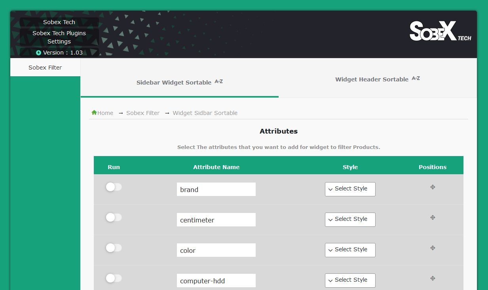Enable the Run toggle for centimeter
Viewport: 488px width, 290px height.
[114, 217]
